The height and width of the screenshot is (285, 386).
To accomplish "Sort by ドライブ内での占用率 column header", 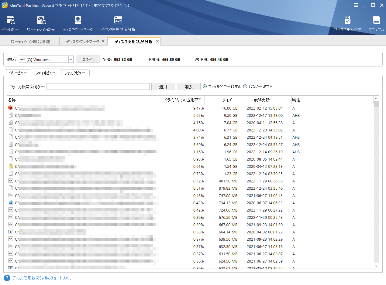I will pos(182,100).
